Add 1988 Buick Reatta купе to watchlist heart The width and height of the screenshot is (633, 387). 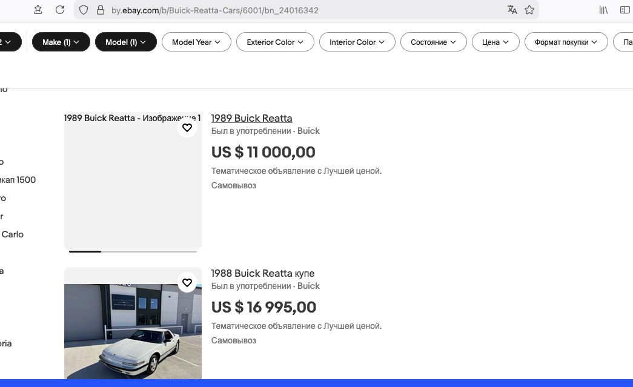click(x=187, y=283)
